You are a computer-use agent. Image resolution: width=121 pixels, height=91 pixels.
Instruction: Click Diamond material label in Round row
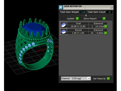coord(98,30)
